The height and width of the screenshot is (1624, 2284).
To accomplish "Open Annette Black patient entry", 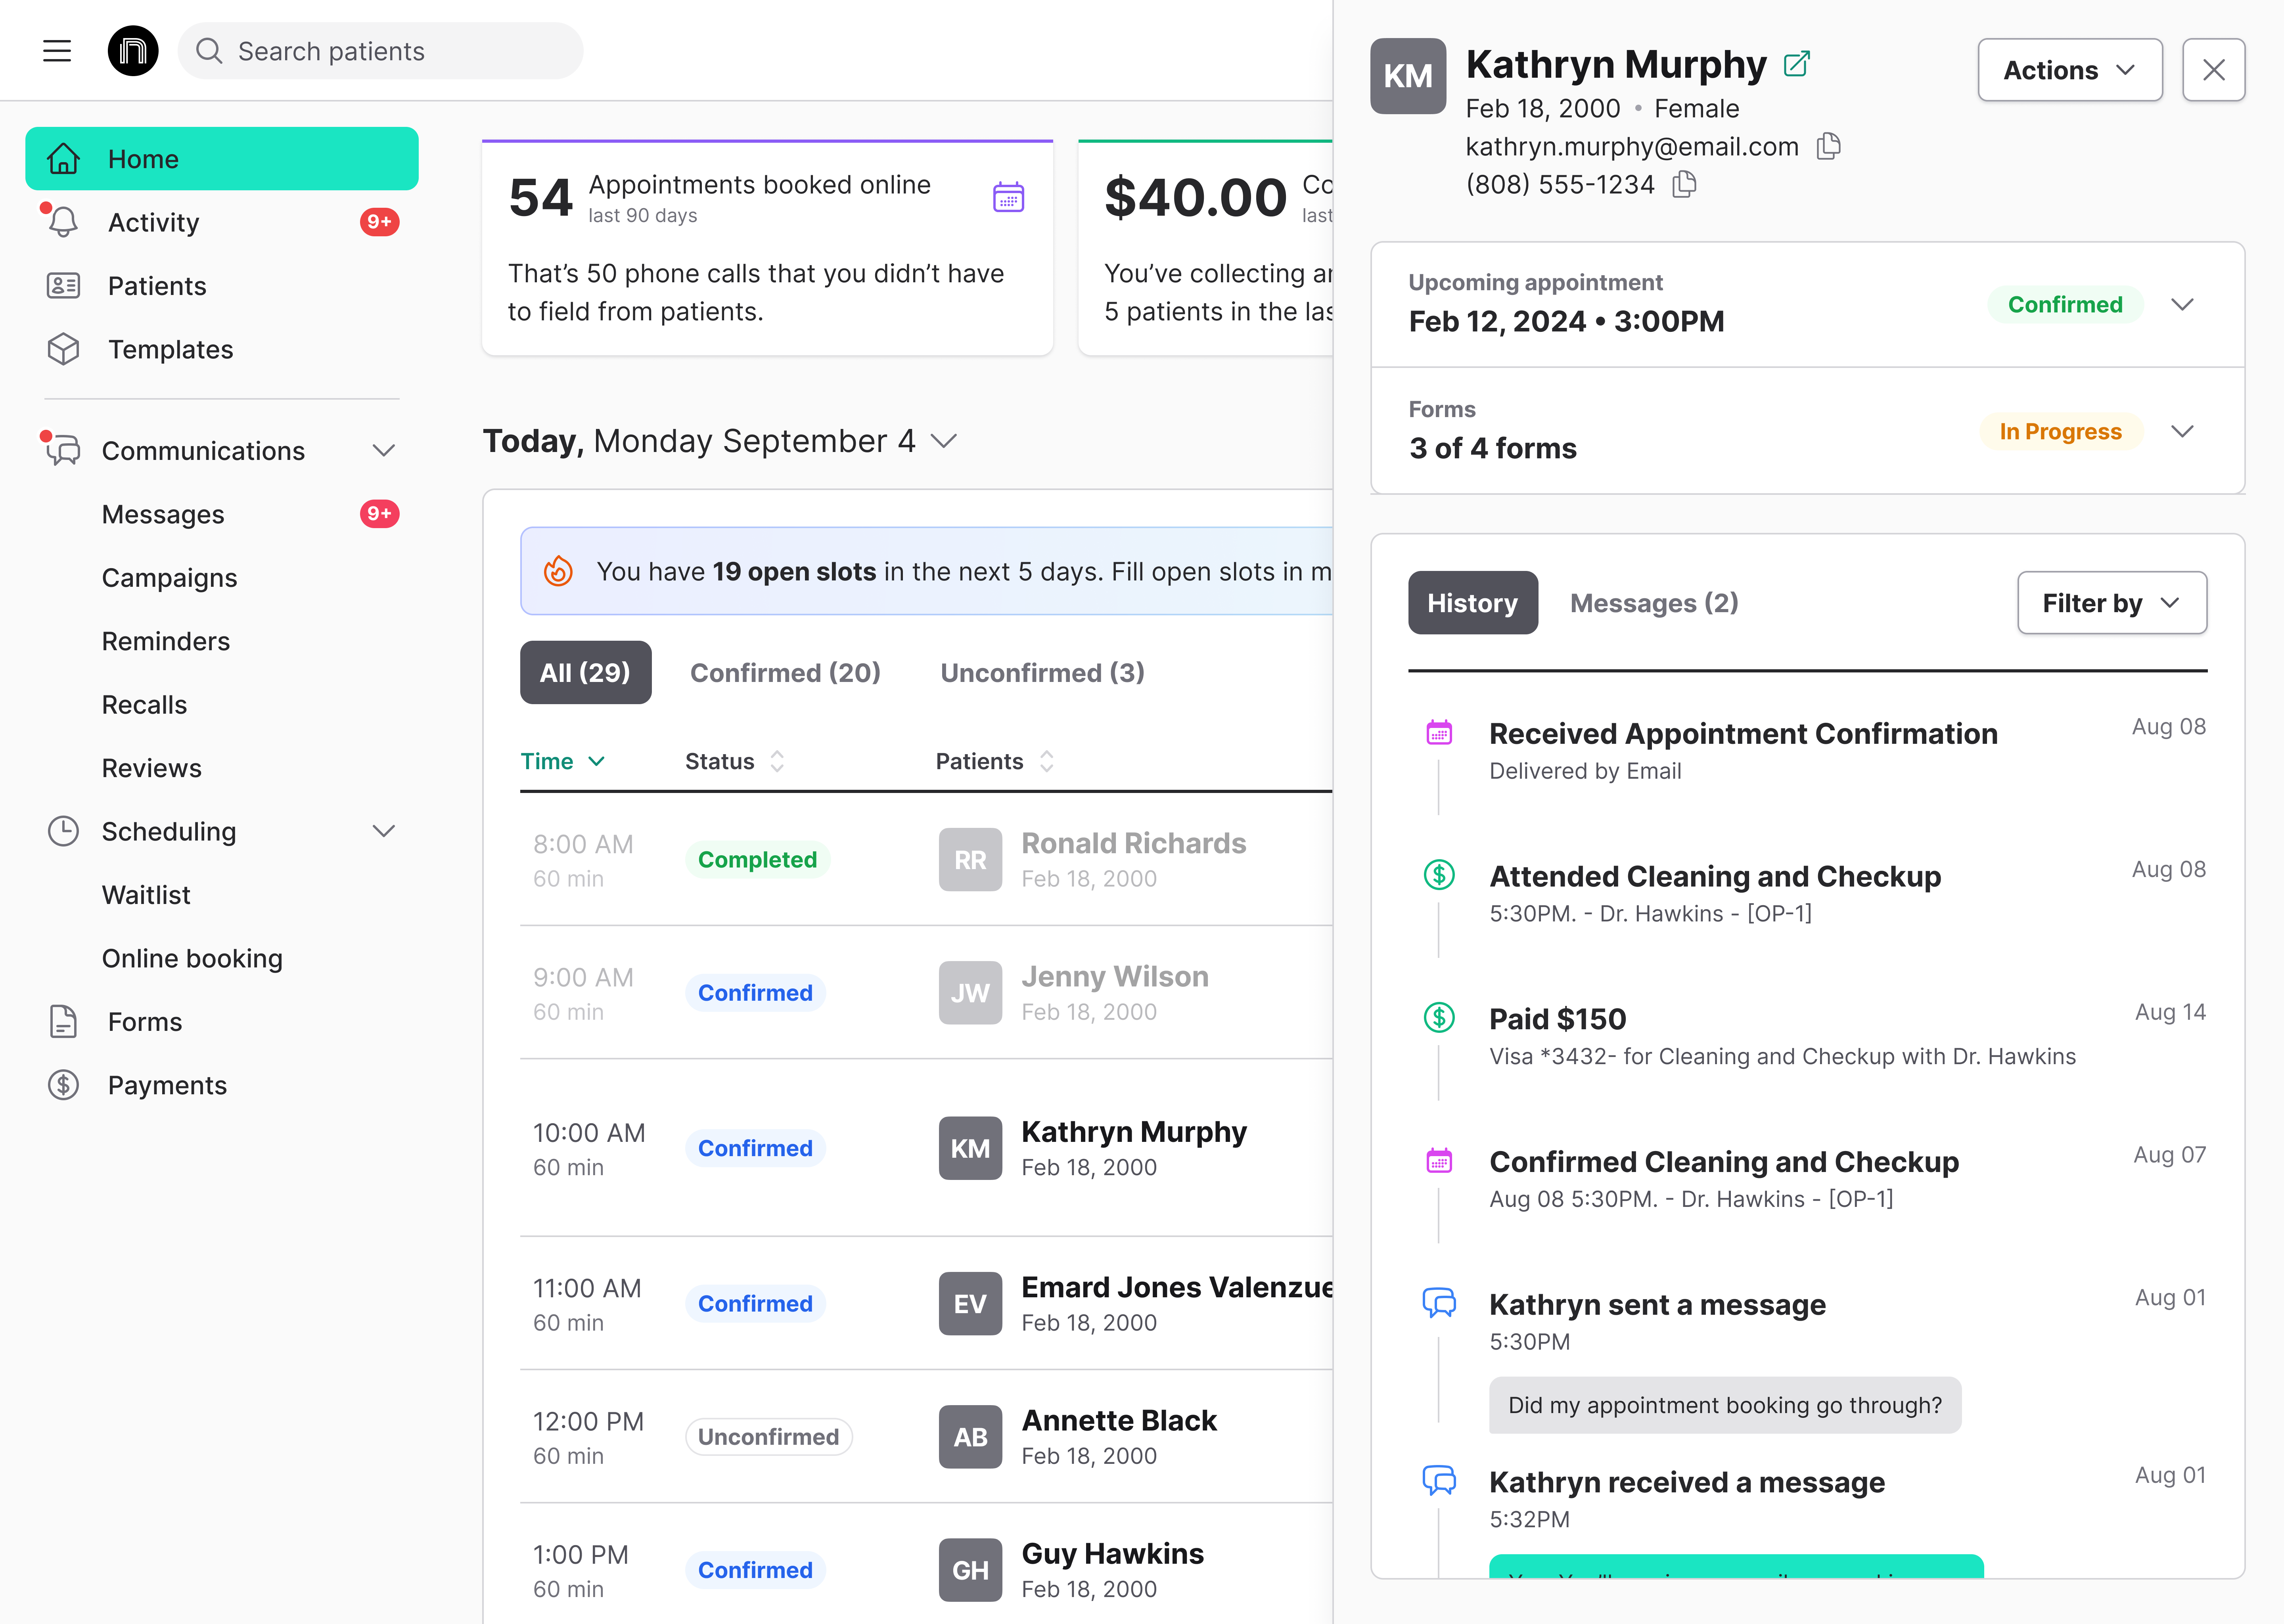I will (1078, 1437).
